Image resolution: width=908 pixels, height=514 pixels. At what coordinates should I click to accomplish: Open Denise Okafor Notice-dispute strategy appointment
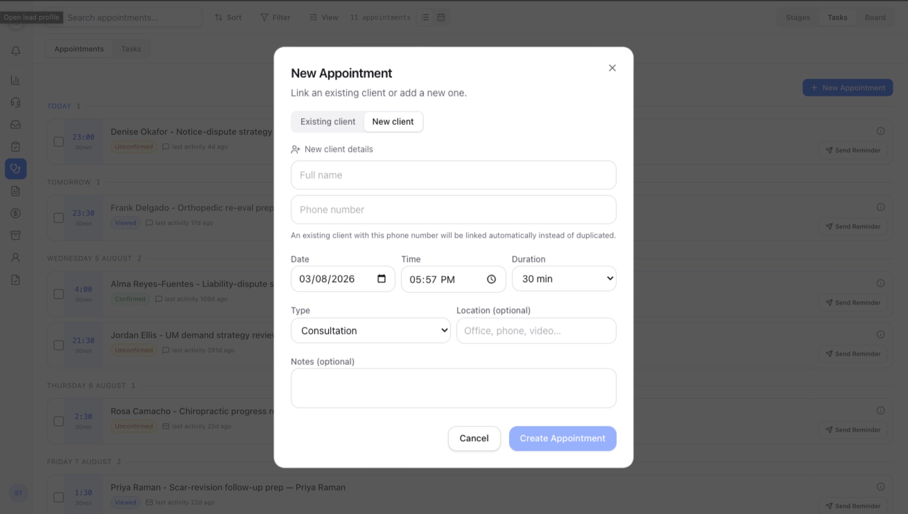point(191,131)
